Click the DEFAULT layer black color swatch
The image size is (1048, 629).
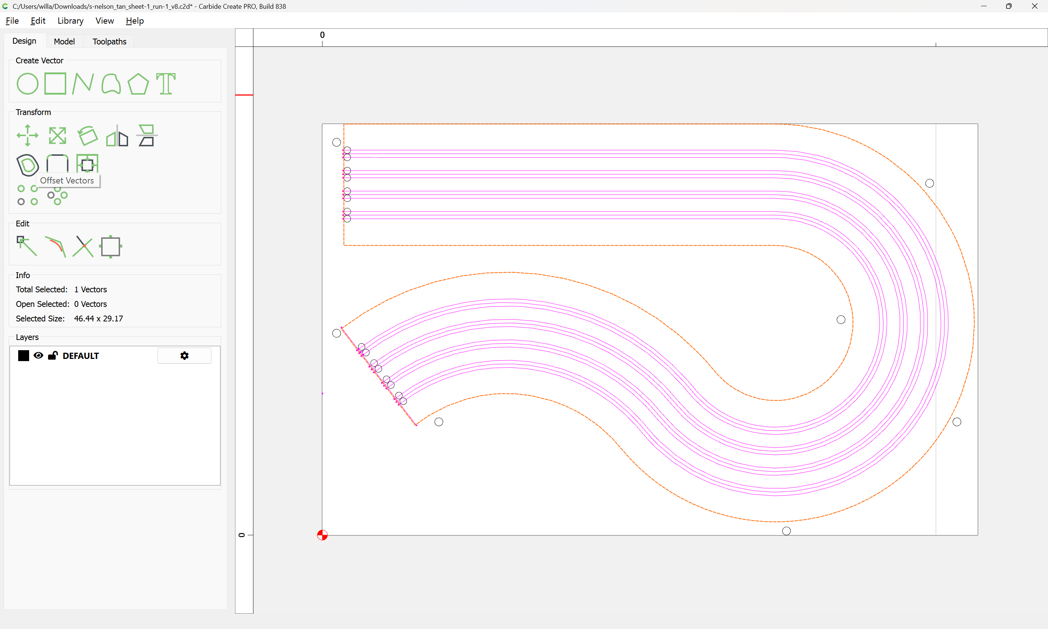pyautogui.click(x=24, y=356)
